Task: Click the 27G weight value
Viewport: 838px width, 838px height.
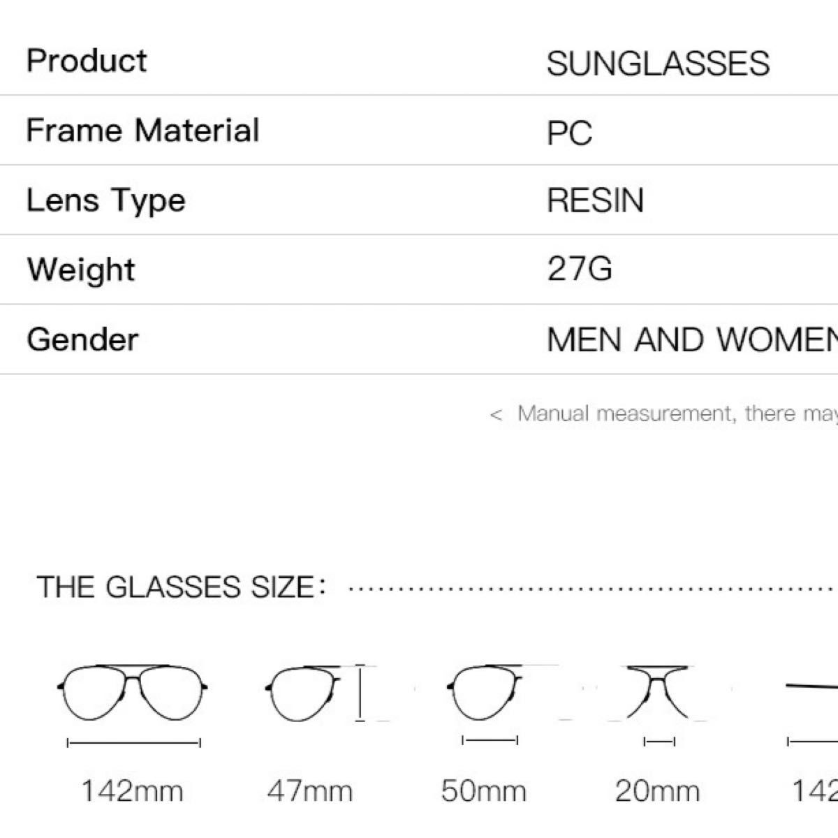Action: 579,270
